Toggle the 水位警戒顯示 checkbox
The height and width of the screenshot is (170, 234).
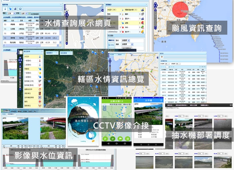(29, 14)
